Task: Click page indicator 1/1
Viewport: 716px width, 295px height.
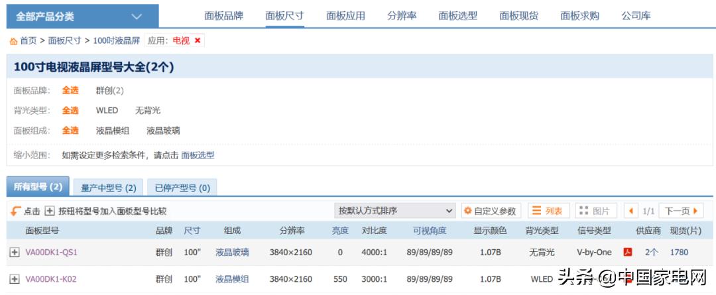Action: [648, 211]
